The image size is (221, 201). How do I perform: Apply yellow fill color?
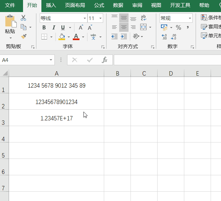click(62, 37)
